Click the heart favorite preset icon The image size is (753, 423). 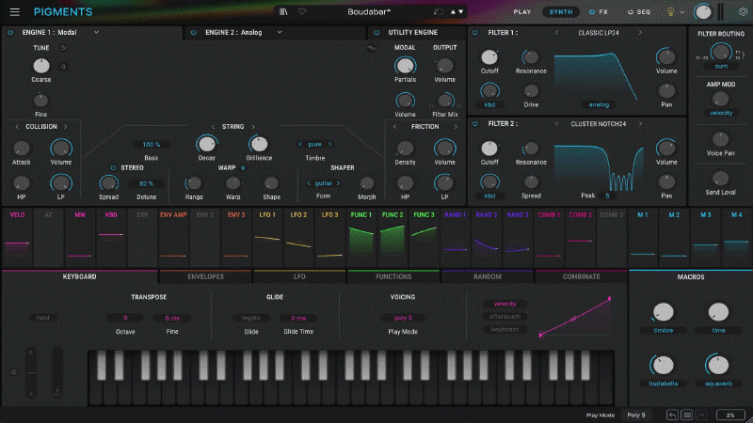302,12
